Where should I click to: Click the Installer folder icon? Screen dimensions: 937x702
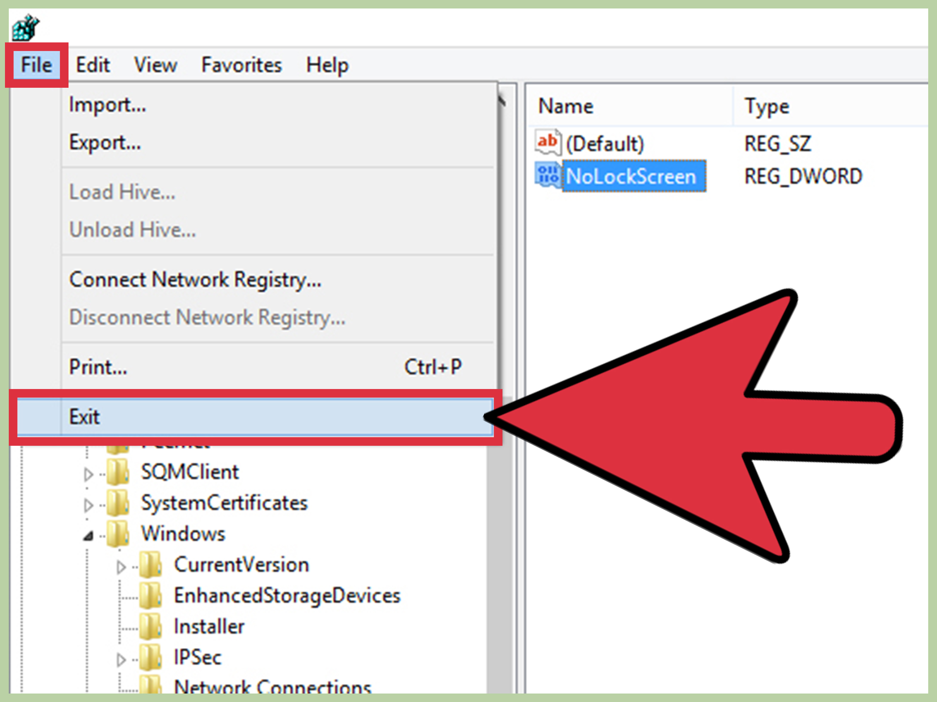click(150, 627)
